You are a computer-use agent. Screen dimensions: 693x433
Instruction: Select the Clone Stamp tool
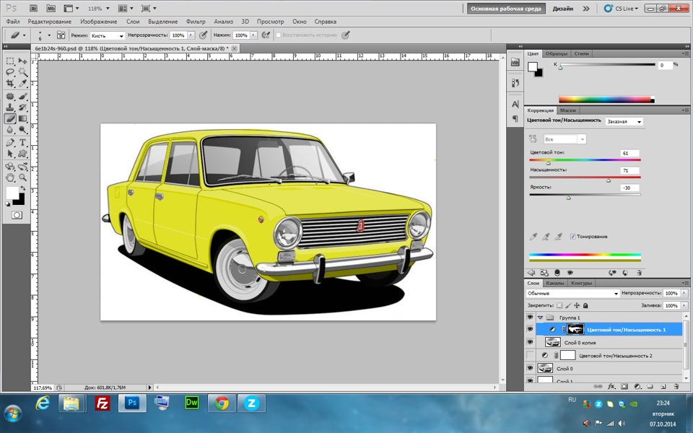(10, 107)
